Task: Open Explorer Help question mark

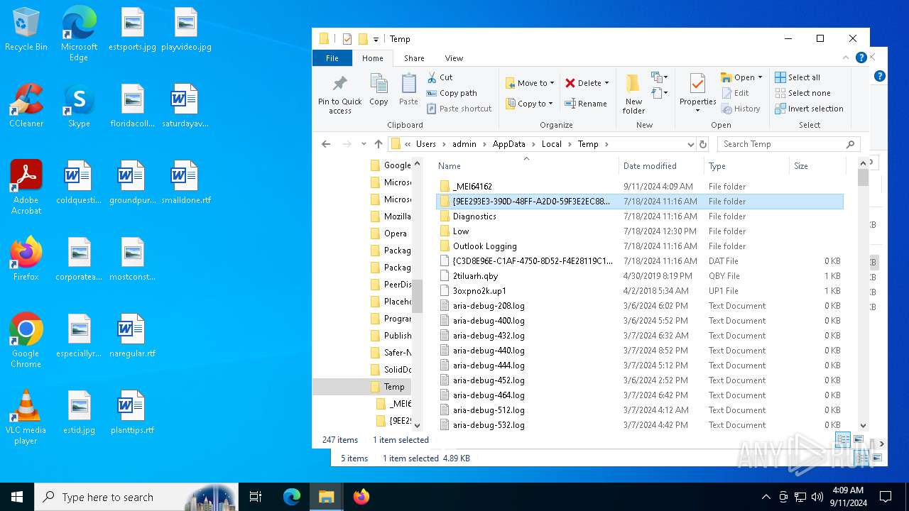Action: (x=861, y=58)
